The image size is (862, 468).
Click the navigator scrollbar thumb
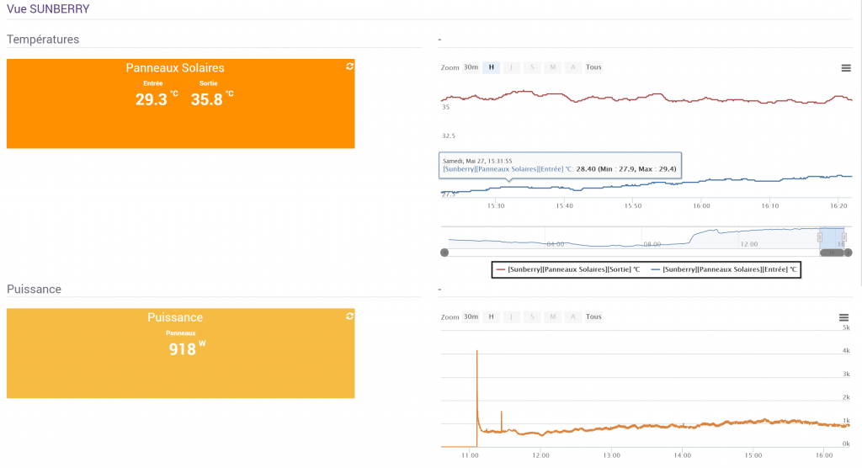[832, 253]
